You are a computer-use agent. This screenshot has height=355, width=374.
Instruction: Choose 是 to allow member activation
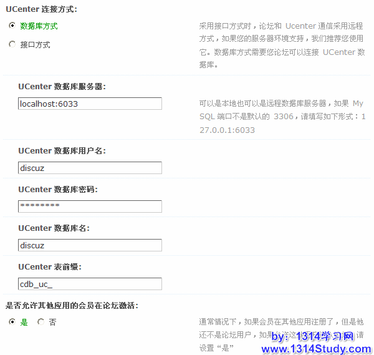(x=12, y=322)
